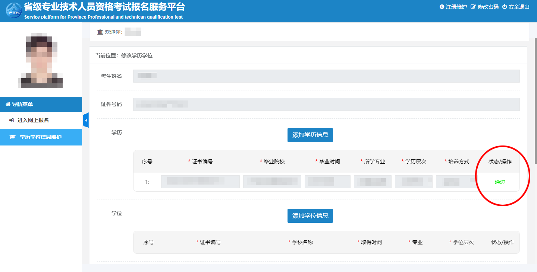537x272 pixels.
Task: Click the home icon beside 导航菜单
Action: (8, 105)
